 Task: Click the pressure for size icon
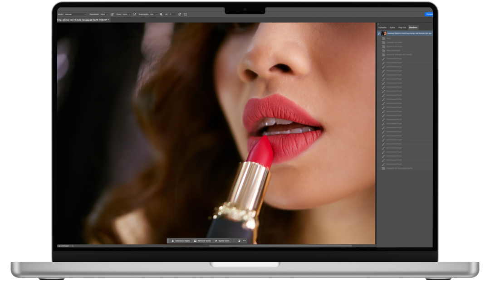pyautogui.click(x=180, y=14)
